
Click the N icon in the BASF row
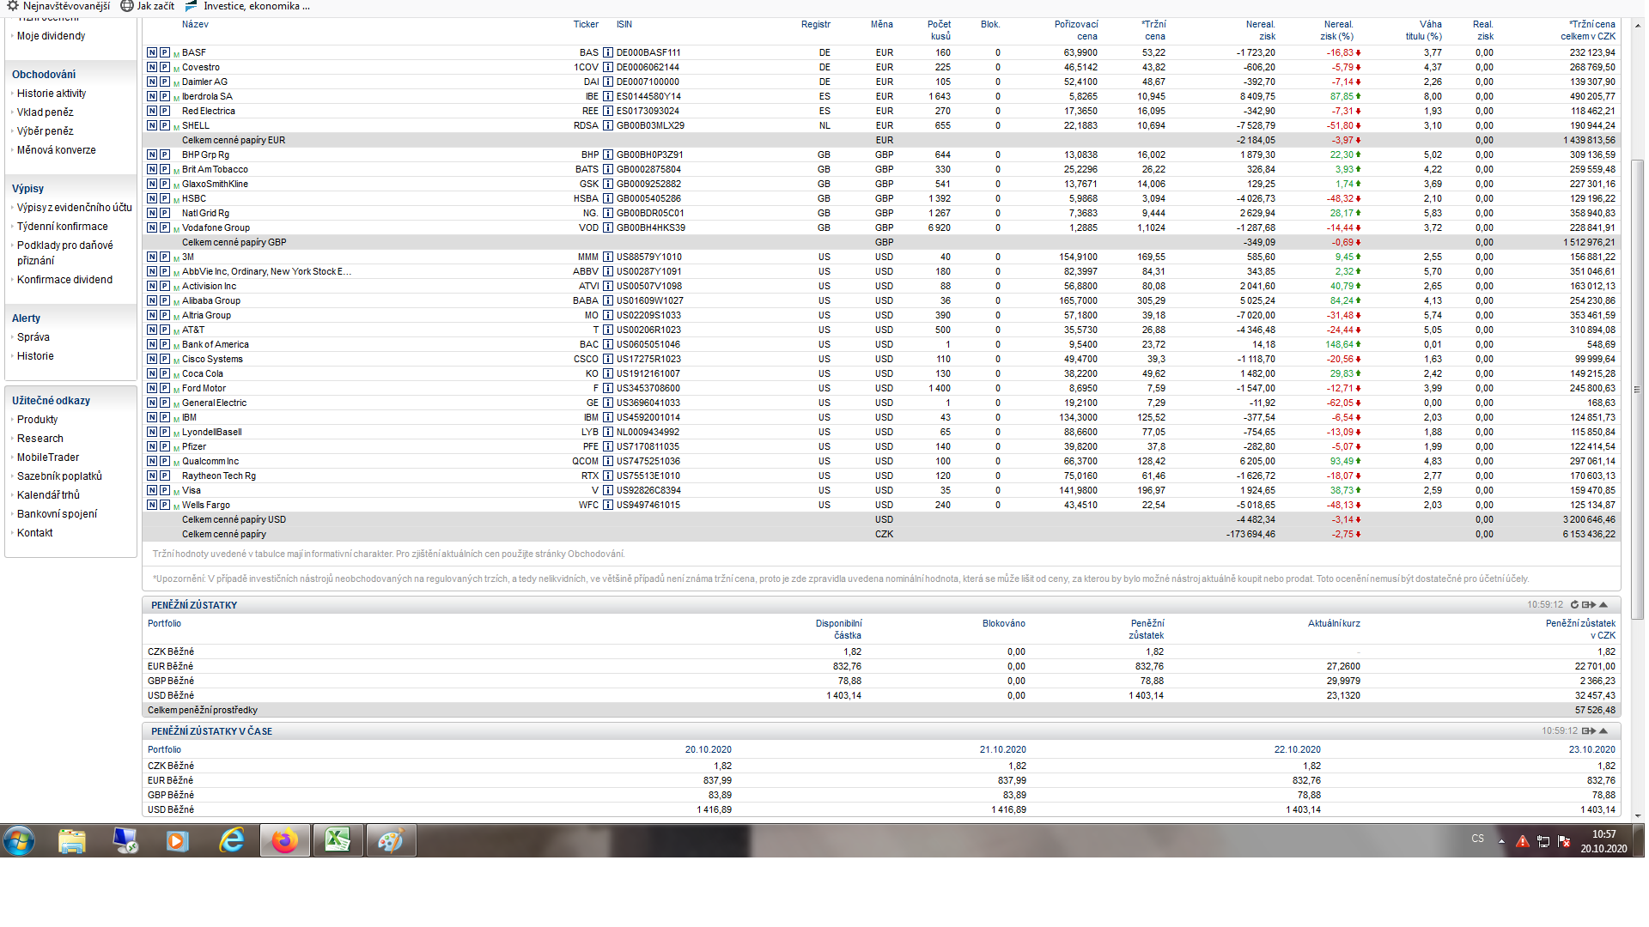point(152,52)
